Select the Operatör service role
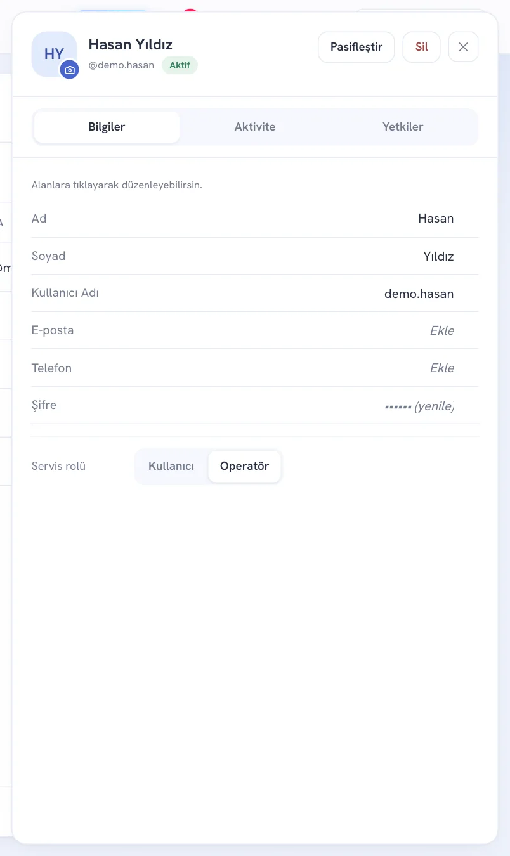This screenshot has width=510, height=856. [x=244, y=466]
